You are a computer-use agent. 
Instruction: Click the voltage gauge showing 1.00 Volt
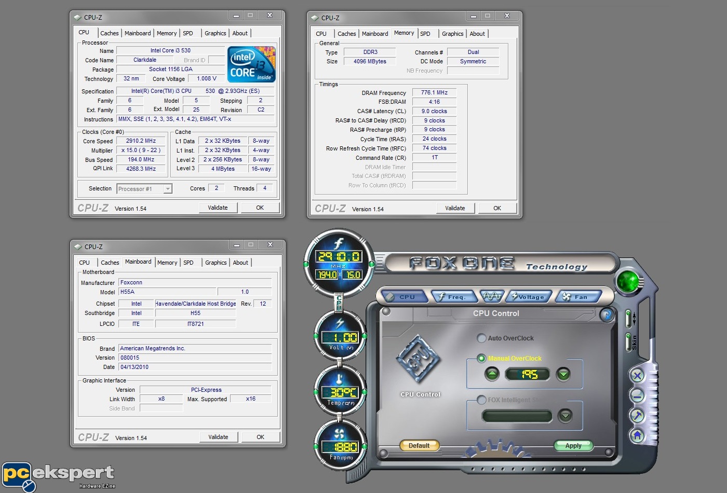(340, 337)
